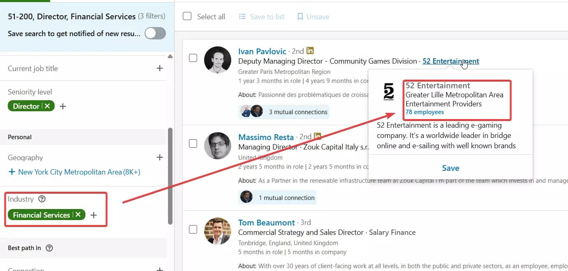Add another Seniority level filter value
This screenshot has height=271, width=568.
point(63,106)
